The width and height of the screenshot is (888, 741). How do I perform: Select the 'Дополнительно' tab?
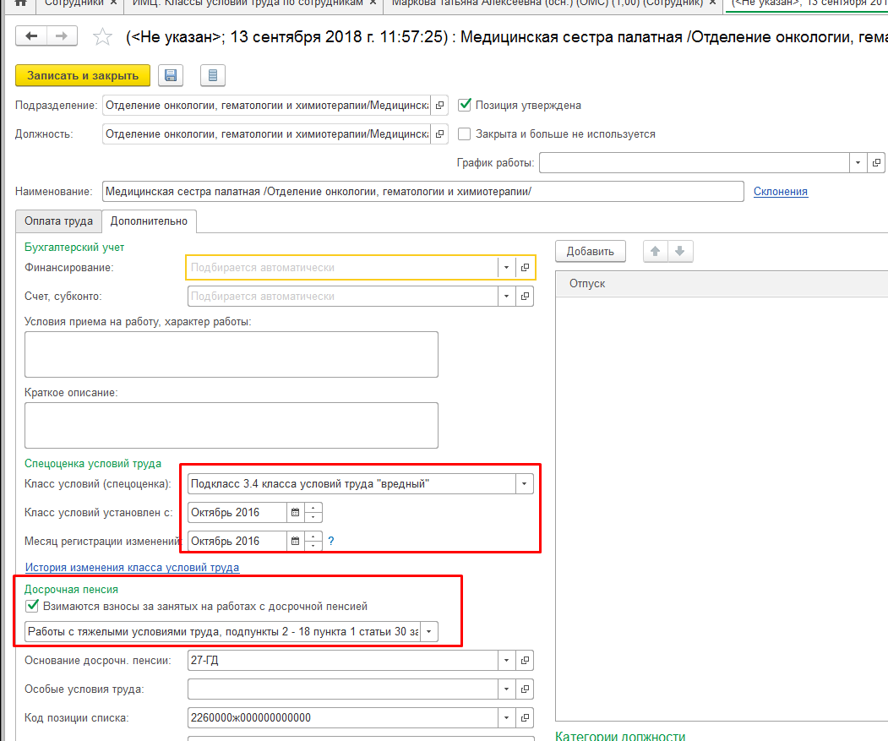tap(149, 221)
